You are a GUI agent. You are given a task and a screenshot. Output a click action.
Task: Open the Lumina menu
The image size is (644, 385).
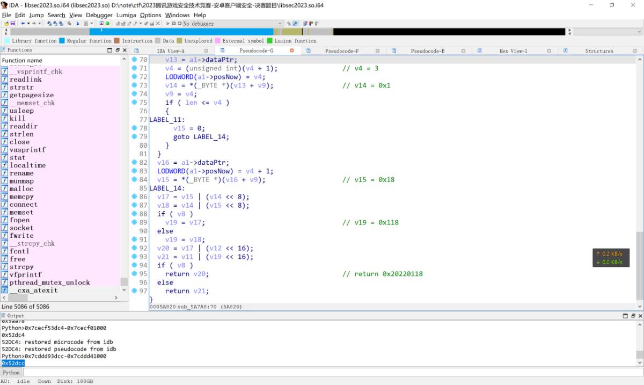(126, 15)
